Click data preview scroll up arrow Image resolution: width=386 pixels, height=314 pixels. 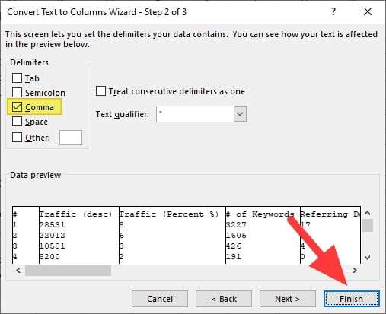click(x=367, y=213)
